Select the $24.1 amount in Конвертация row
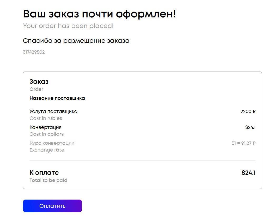Screen dimensions: 265x217 [250, 127]
